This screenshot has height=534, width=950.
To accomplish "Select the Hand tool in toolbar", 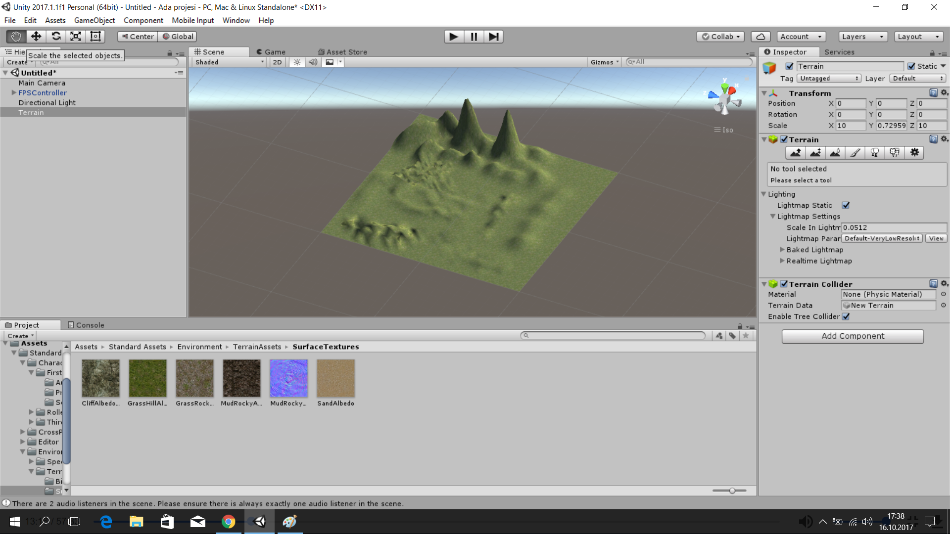I will click(x=16, y=37).
